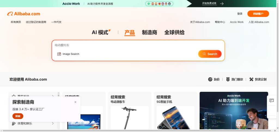The image size is (279, 132).
Task: Click 经常搜索 heading above 5G智能手机
Action: (164, 97)
